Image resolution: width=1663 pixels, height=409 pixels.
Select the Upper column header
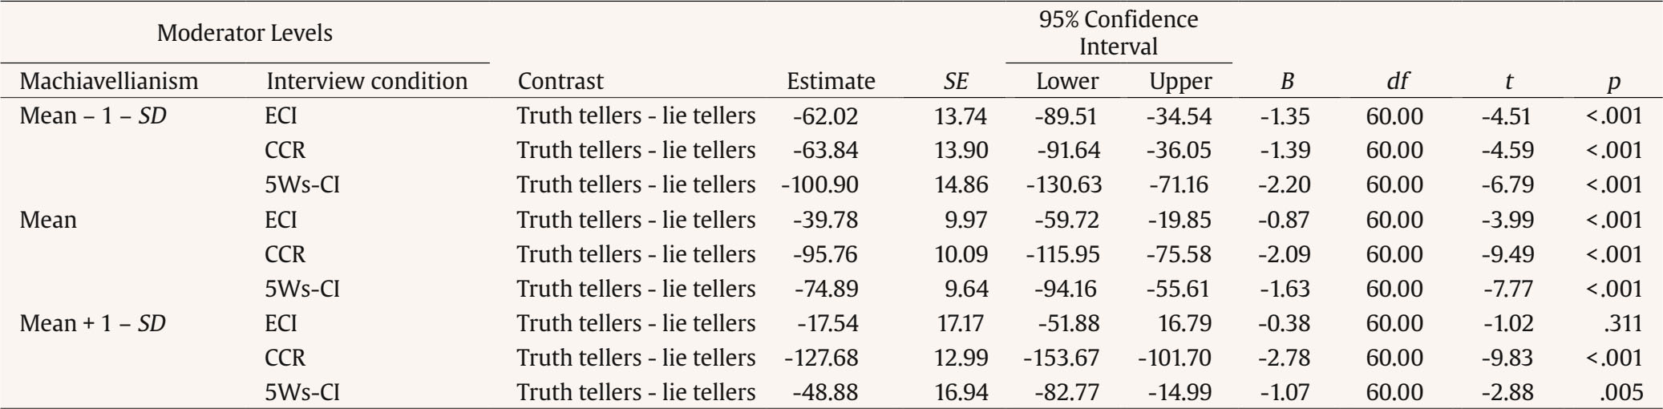(x=1180, y=81)
